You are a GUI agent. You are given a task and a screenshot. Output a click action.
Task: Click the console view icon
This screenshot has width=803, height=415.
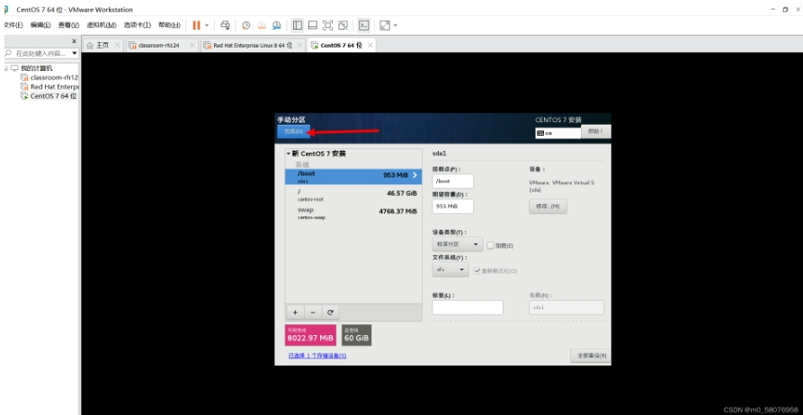point(364,25)
